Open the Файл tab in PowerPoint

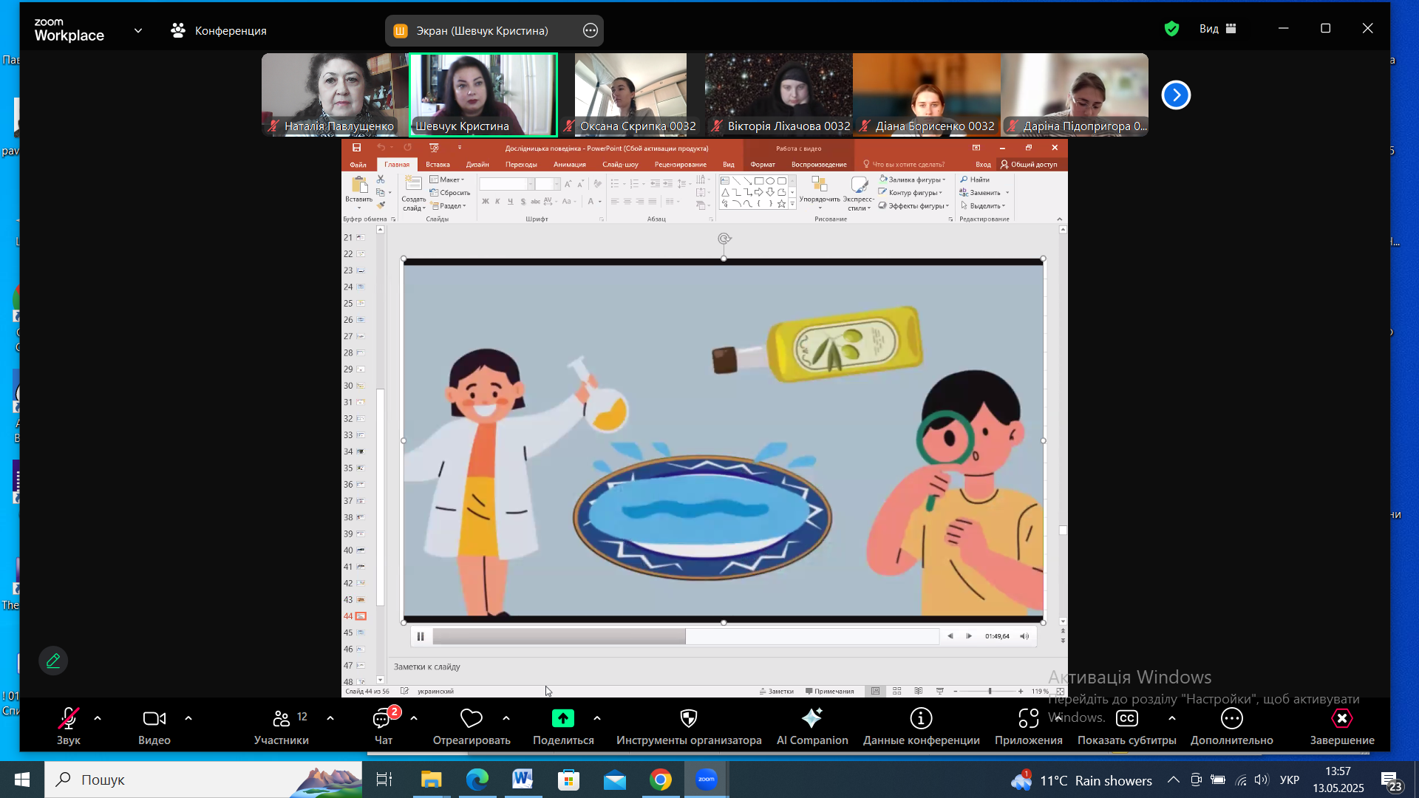[x=358, y=165]
